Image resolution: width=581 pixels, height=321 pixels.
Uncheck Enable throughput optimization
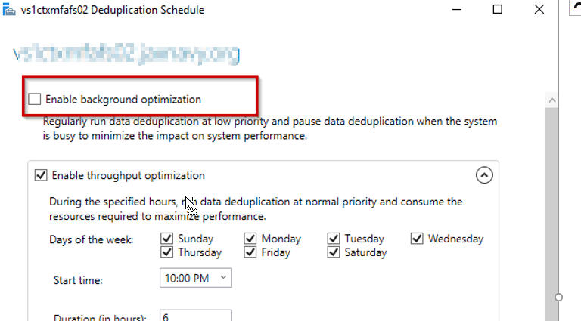41,175
